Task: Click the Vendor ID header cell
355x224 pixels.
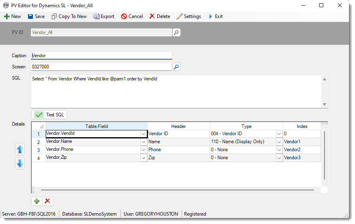Action: (x=179, y=134)
